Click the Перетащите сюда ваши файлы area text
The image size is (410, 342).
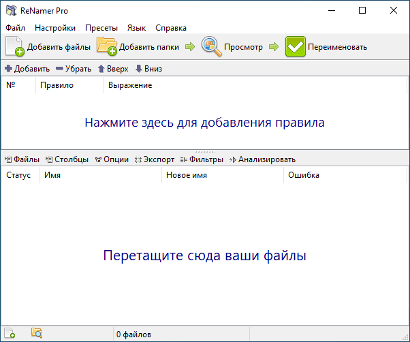coord(205,255)
